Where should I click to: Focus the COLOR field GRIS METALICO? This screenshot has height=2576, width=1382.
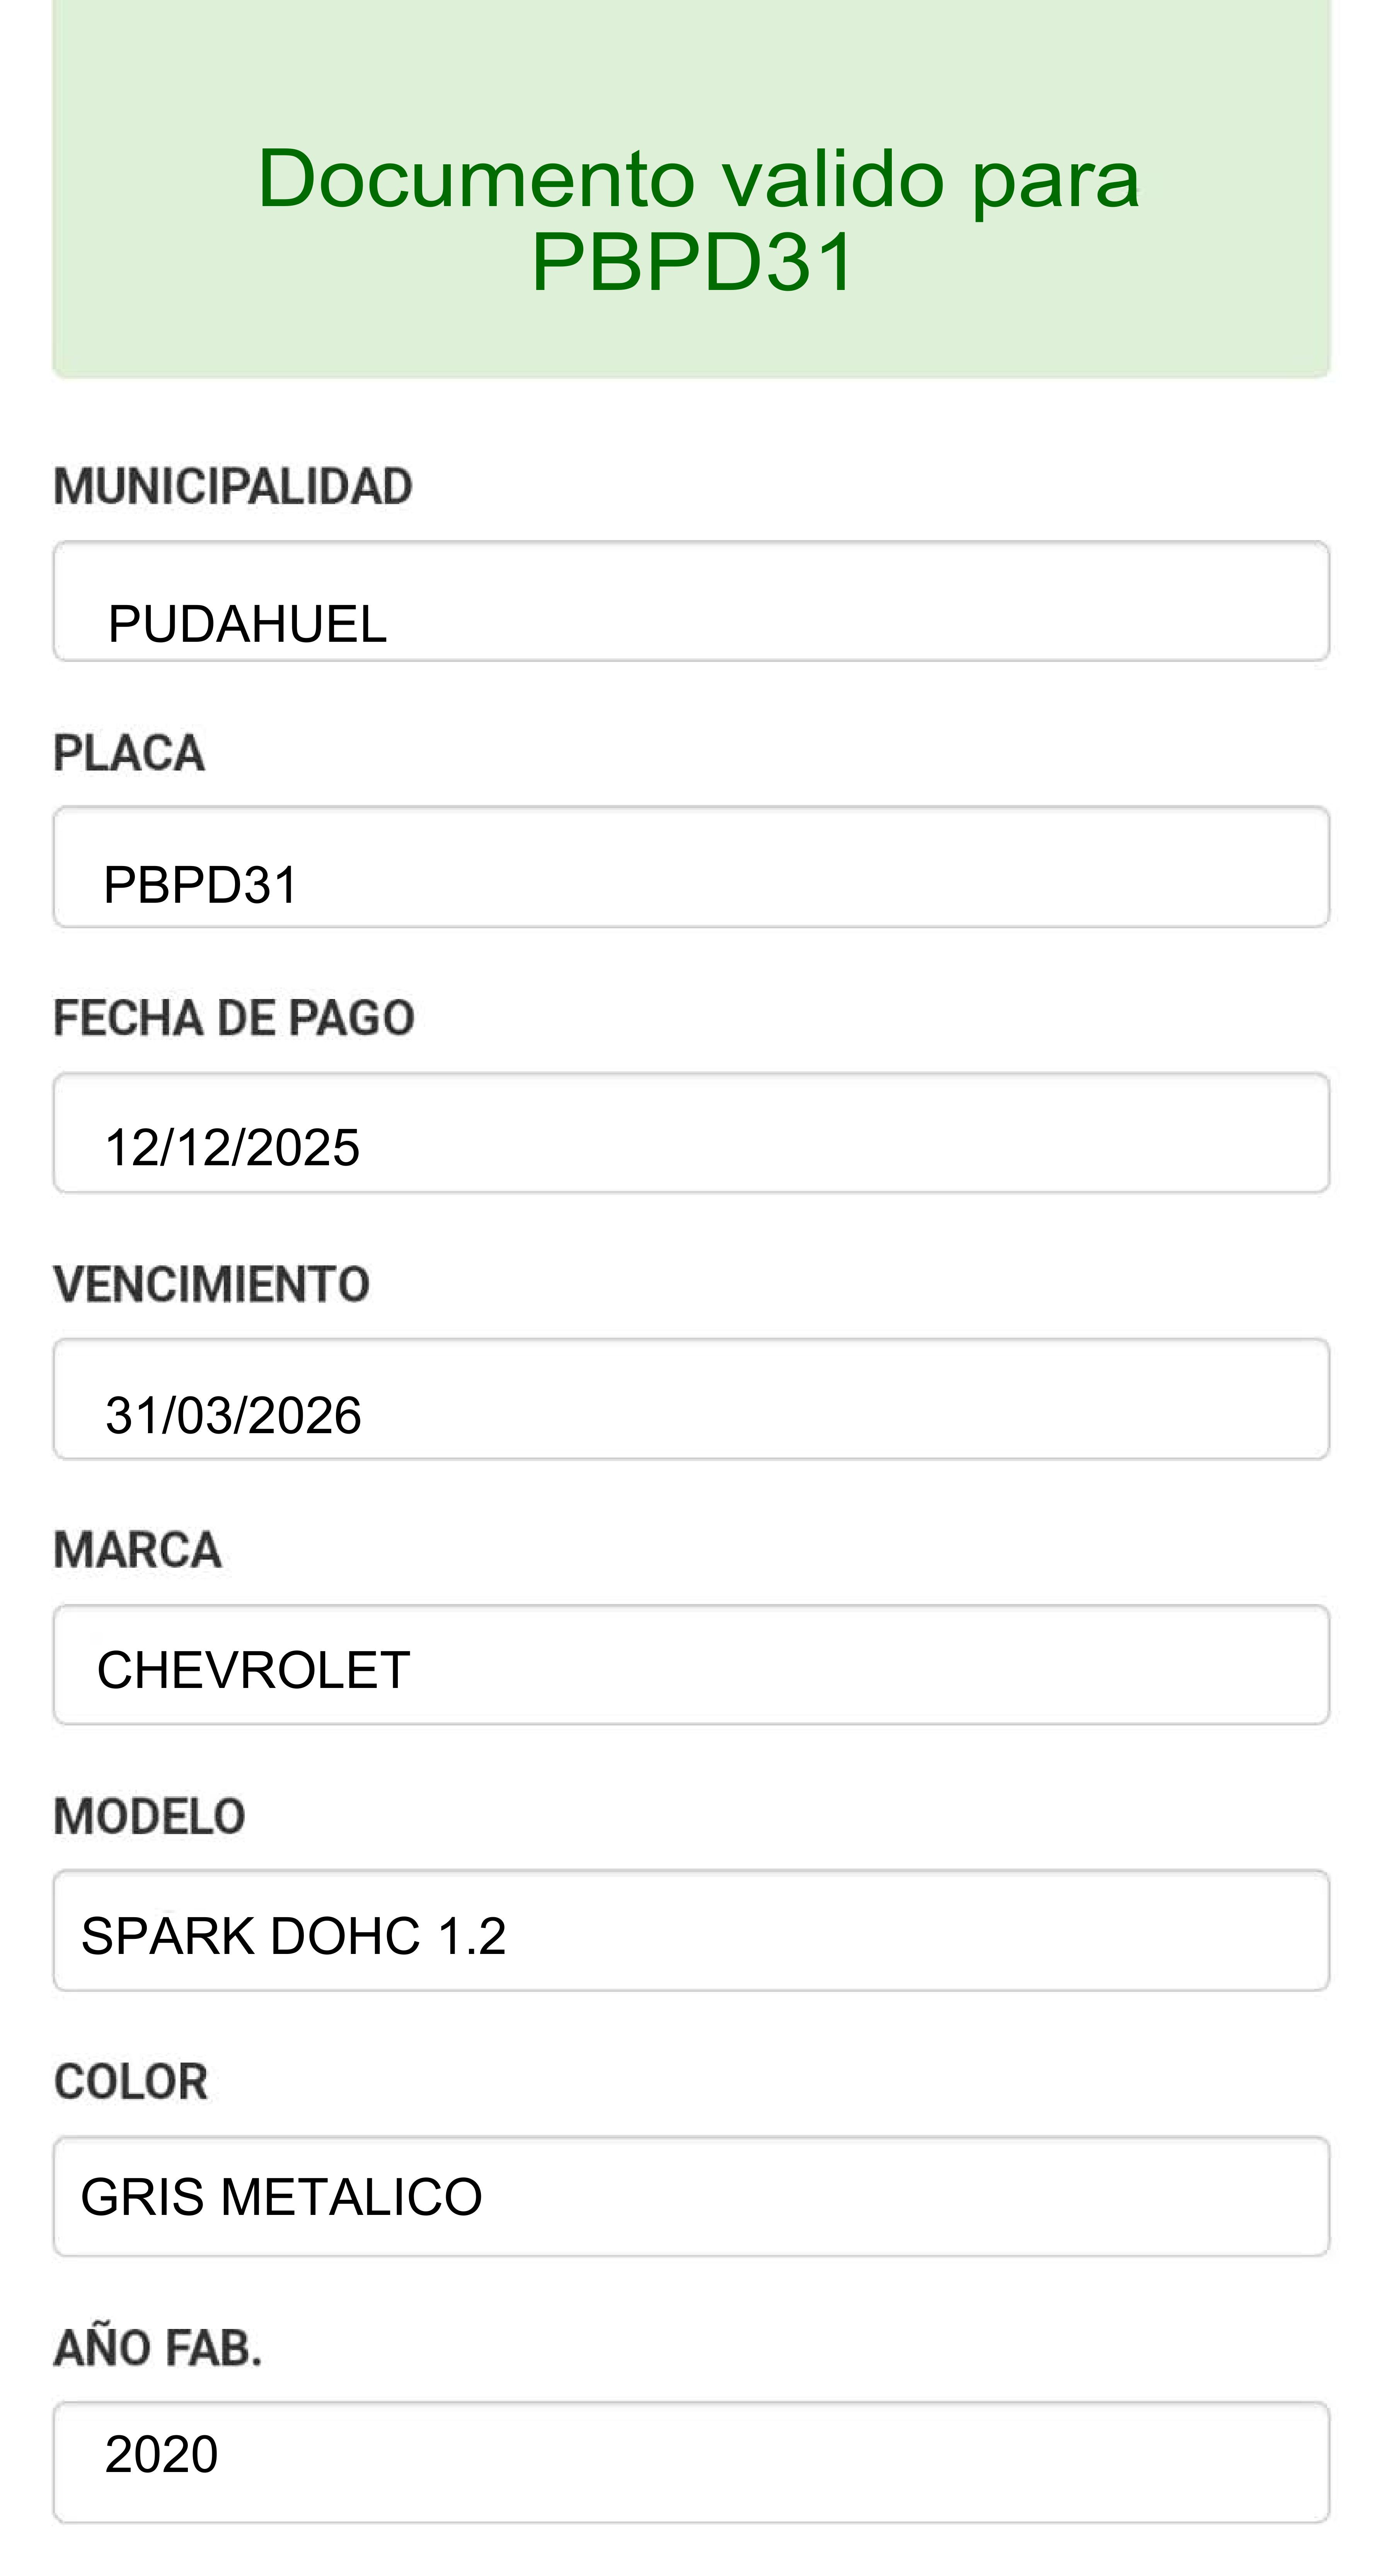tap(691, 2197)
